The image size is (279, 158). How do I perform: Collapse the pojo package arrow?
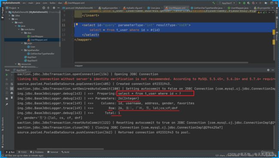[22, 43]
